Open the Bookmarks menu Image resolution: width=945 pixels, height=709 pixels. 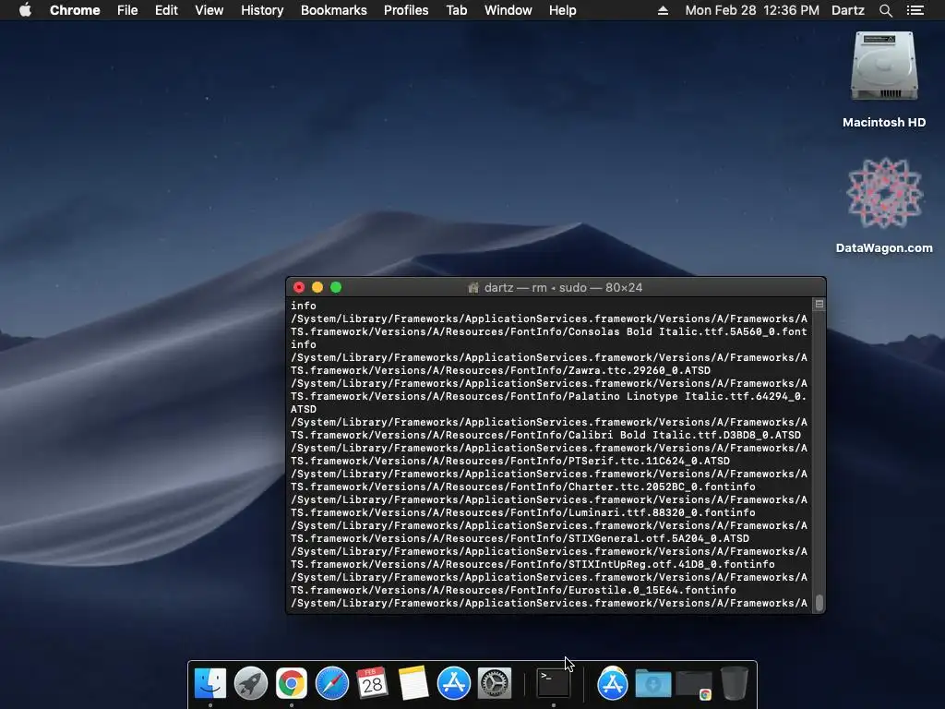click(x=334, y=10)
